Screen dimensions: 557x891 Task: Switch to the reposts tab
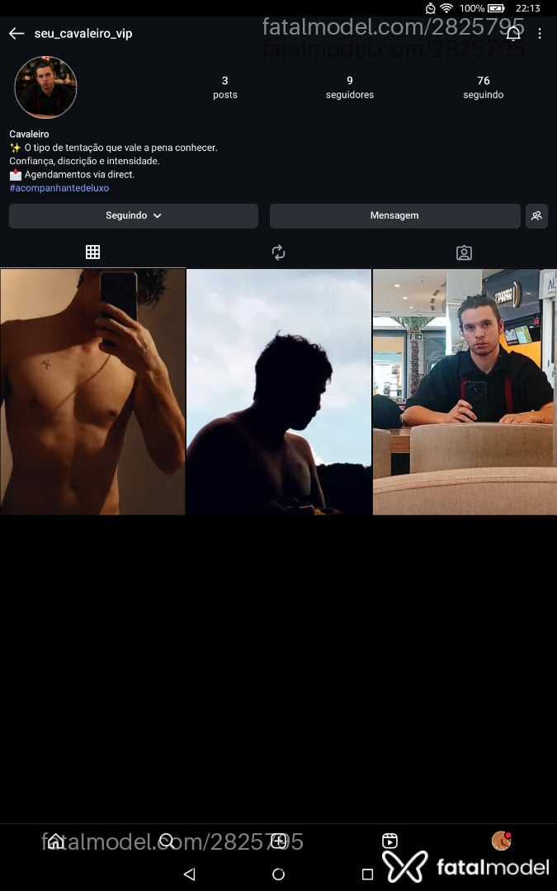point(279,252)
